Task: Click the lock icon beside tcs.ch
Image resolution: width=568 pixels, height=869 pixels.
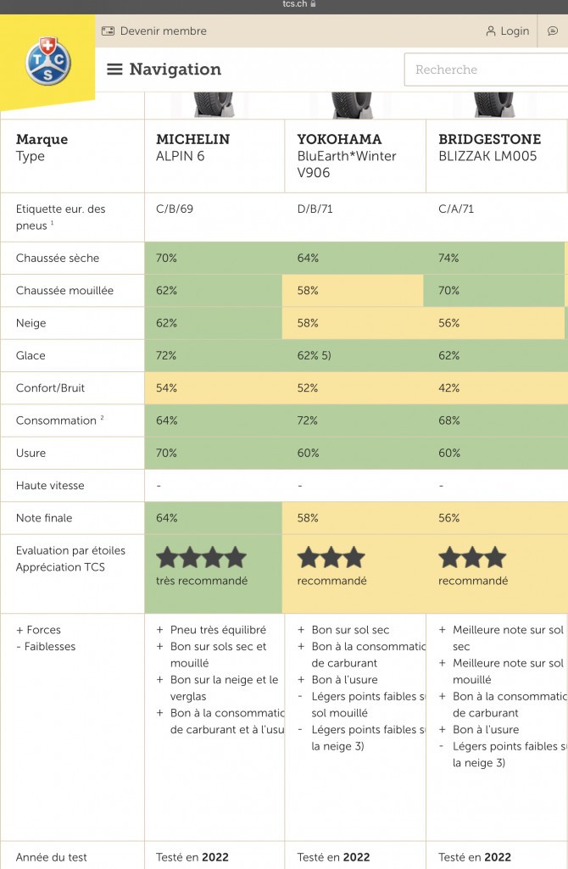Action: tap(313, 4)
